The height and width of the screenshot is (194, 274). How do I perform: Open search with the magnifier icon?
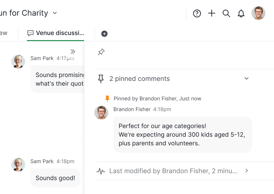pos(226,13)
